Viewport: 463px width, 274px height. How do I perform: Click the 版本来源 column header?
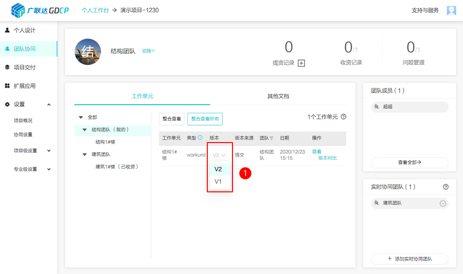click(244, 138)
